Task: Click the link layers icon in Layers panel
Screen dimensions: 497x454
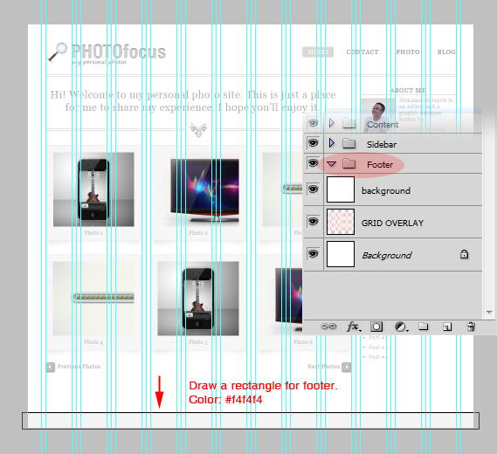Action: pos(328,327)
